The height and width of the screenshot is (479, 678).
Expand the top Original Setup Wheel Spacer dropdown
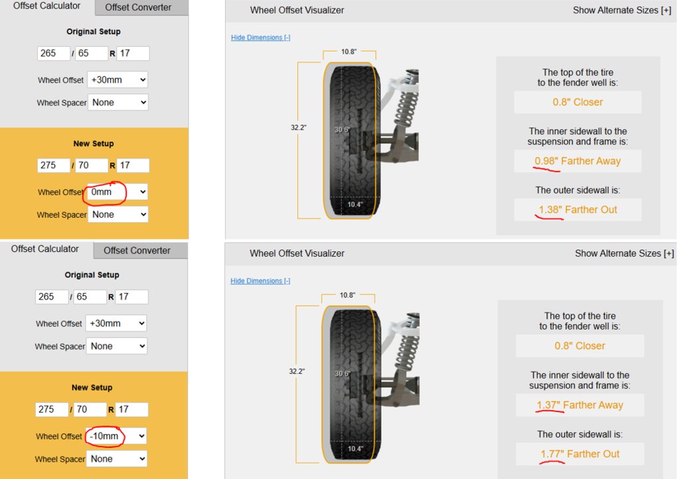click(x=118, y=103)
